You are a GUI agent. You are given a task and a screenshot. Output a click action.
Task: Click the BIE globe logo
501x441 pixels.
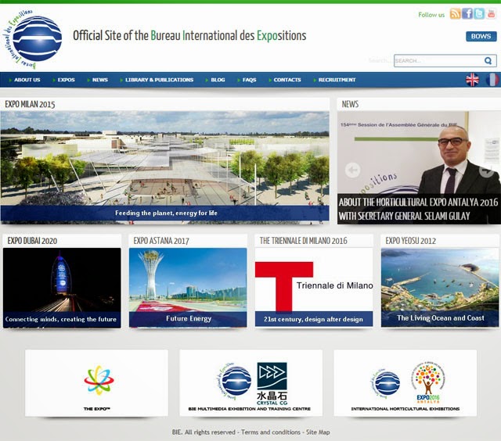pos(33,39)
